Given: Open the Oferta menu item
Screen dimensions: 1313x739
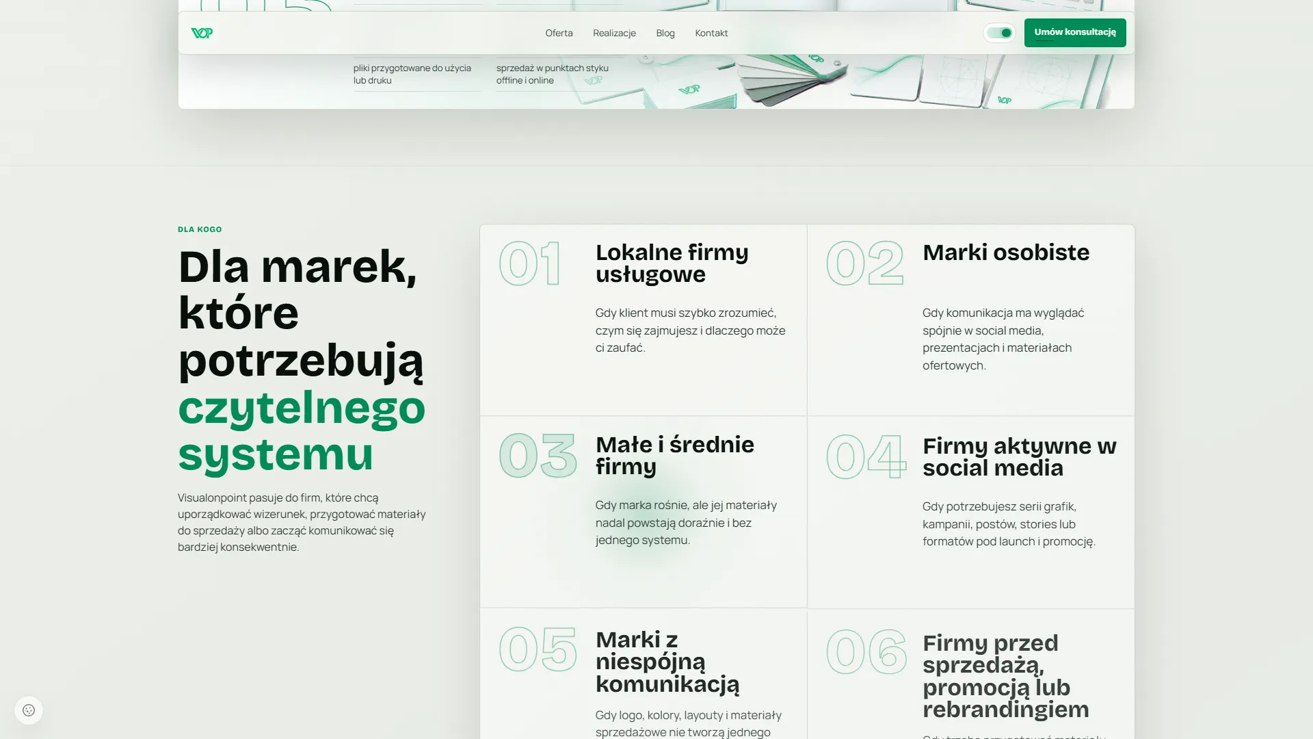Looking at the screenshot, I should [559, 33].
